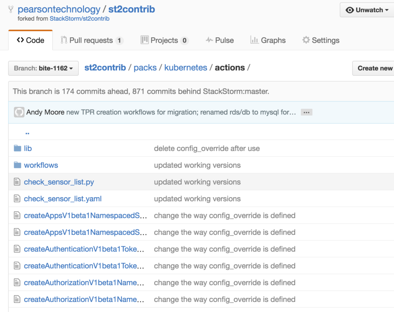Open check_sensor_list.py file
Viewport: 394px width, 312px height.
pyautogui.click(x=59, y=182)
